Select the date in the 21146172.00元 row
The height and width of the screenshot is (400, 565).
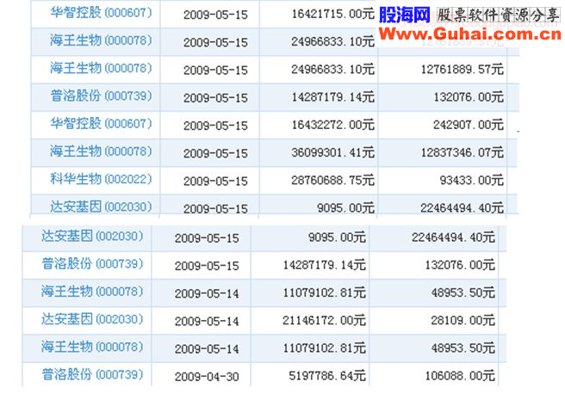click(207, 321)
